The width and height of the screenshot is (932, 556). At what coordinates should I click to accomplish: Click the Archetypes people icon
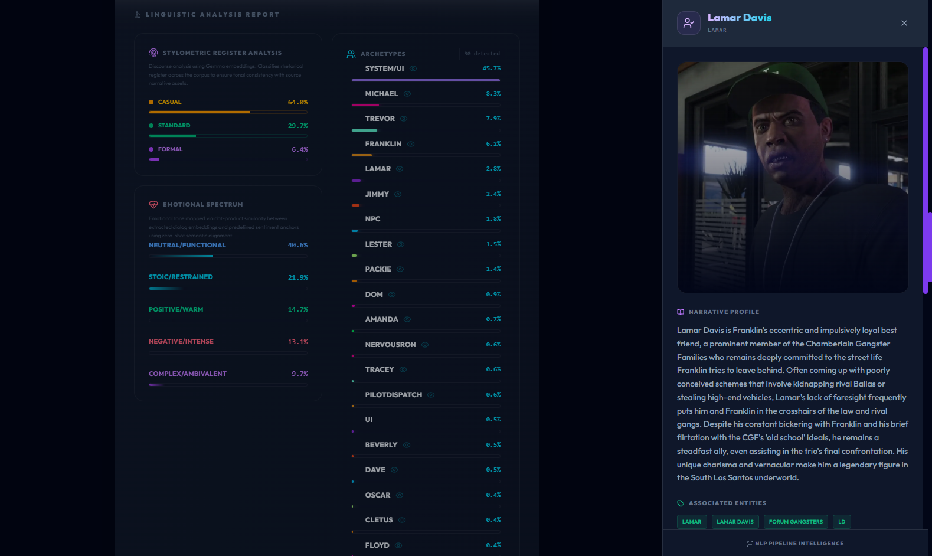(x=351, y=54)
